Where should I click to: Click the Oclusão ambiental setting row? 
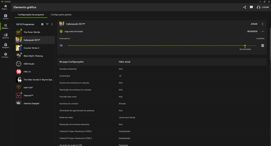tap(162, 69)
